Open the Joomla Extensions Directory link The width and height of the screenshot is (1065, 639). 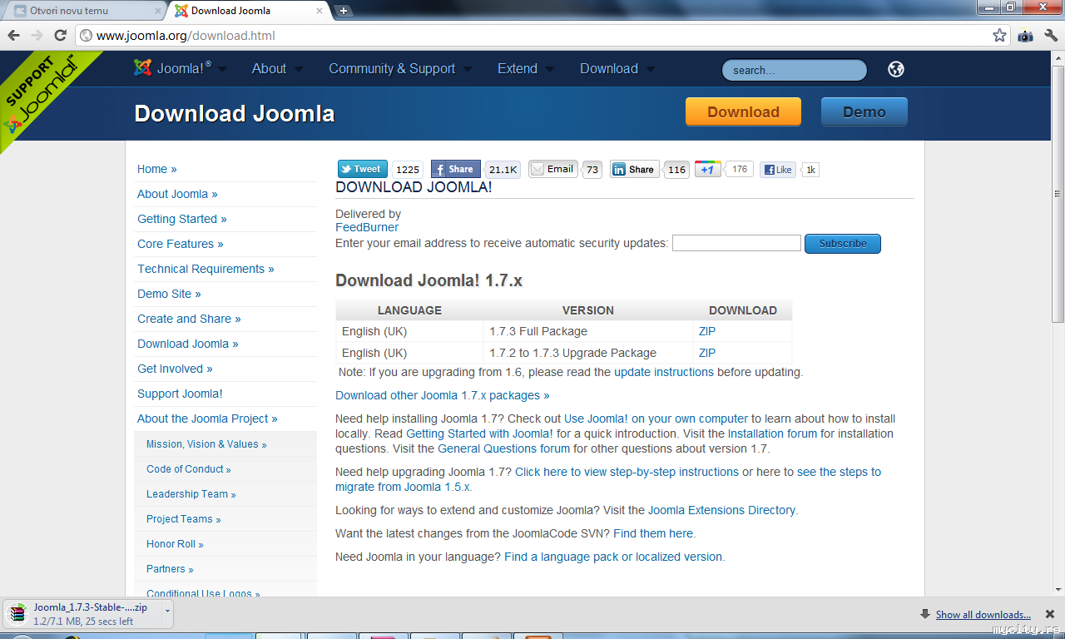point(721,510)
